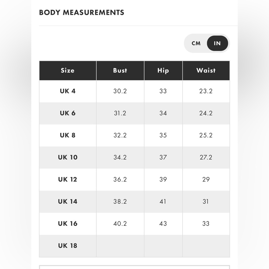269x269 pixels.
Task: Select the IN unit toggle
Action: (x=217, y=43)
